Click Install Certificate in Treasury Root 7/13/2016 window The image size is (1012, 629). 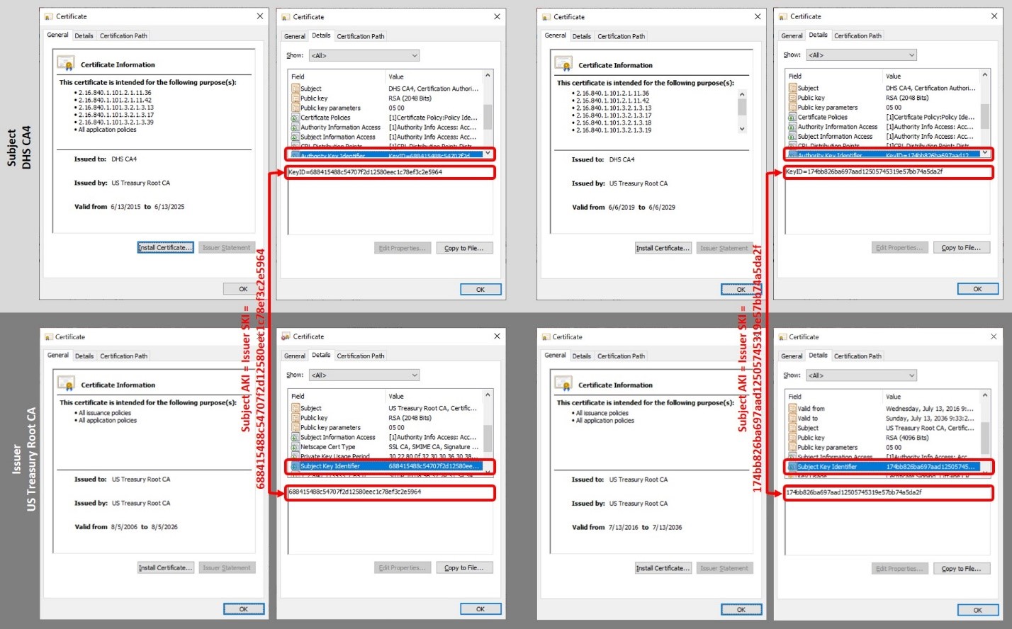(663, 568)
